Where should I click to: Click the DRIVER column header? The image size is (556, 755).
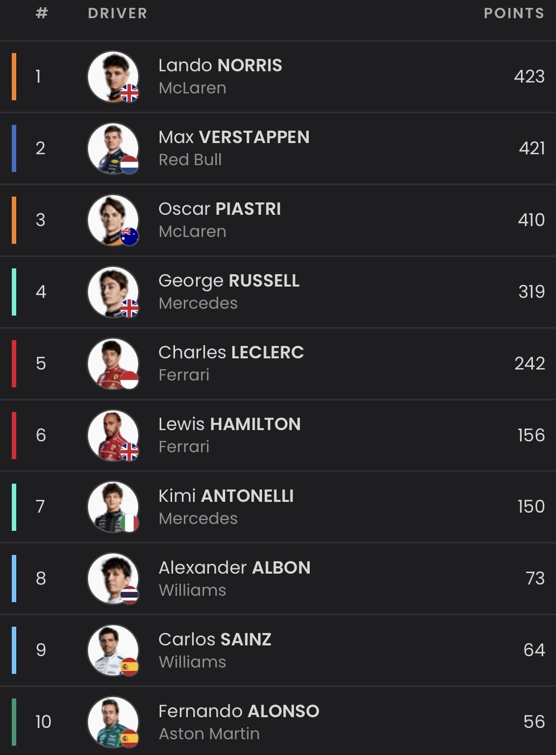point(117,13)
